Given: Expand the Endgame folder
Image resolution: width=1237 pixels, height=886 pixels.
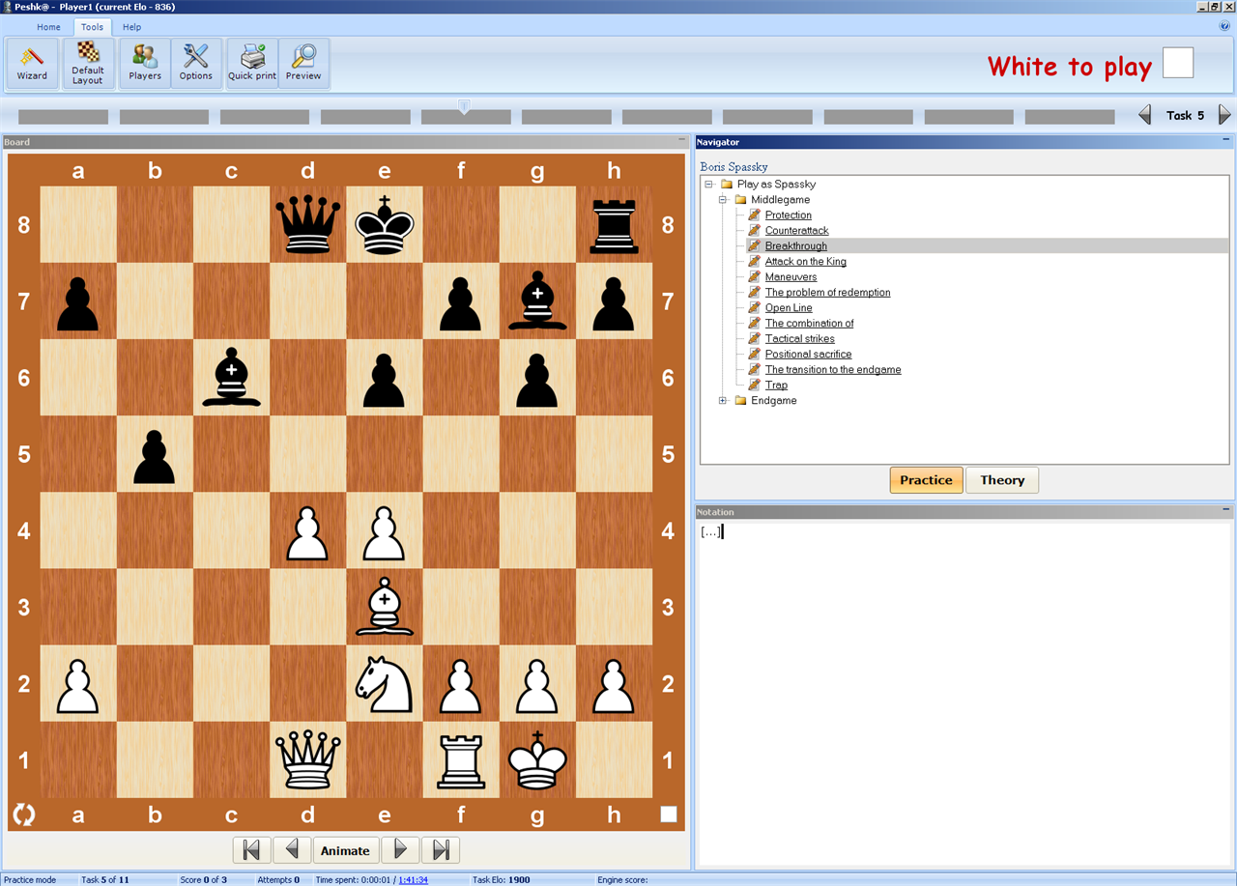Looking at the screenshot, I should [x=723, y=400].
